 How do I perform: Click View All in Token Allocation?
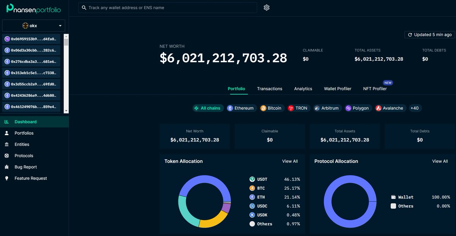(290, 161)
